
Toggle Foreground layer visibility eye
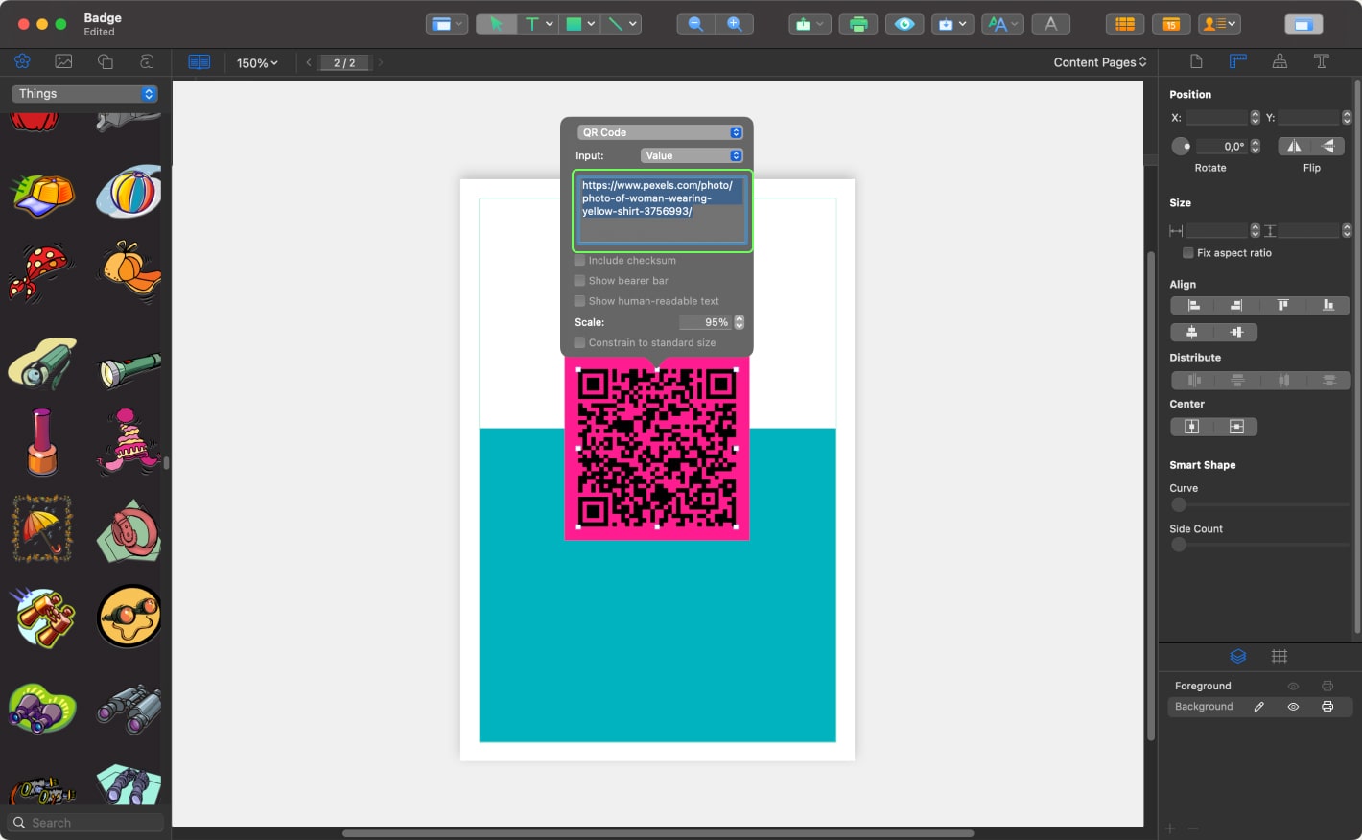(1293, 687)
